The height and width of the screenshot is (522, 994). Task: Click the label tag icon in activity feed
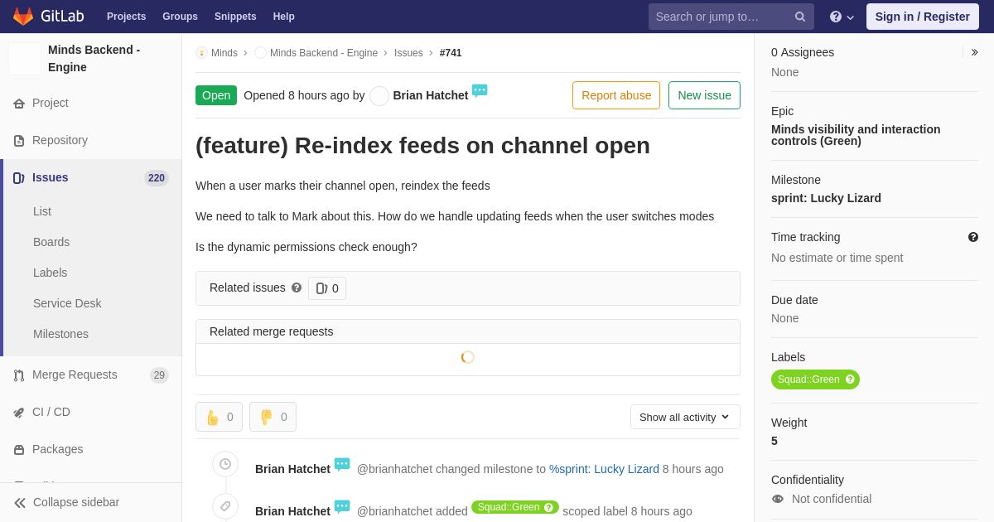click(x=225, y=506)
